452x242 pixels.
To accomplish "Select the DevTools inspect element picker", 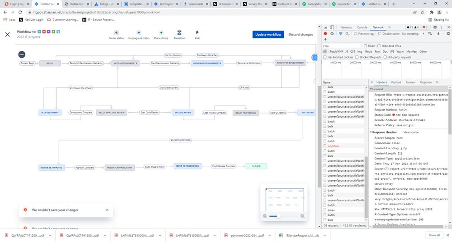I will point(325,27).
